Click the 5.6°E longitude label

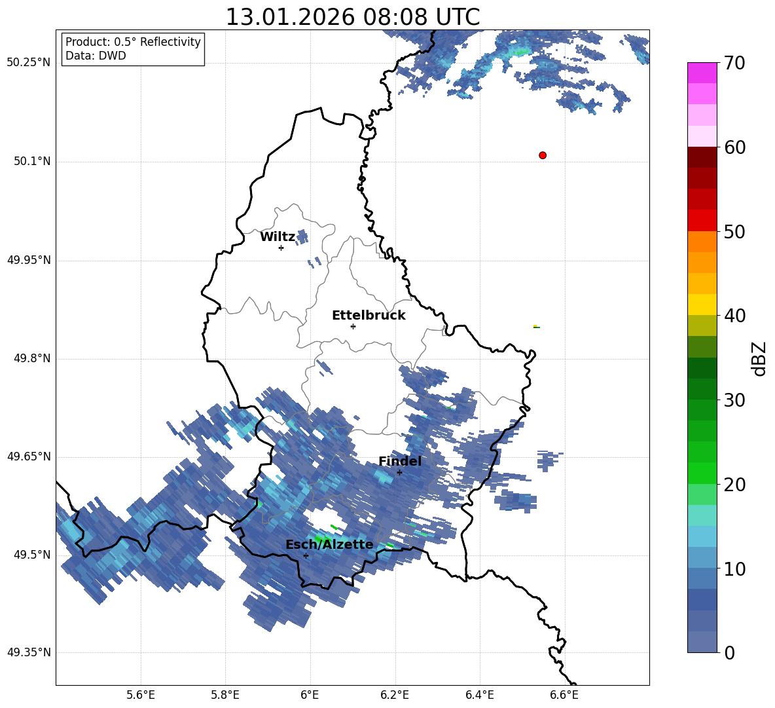click(x=141, y=695)
